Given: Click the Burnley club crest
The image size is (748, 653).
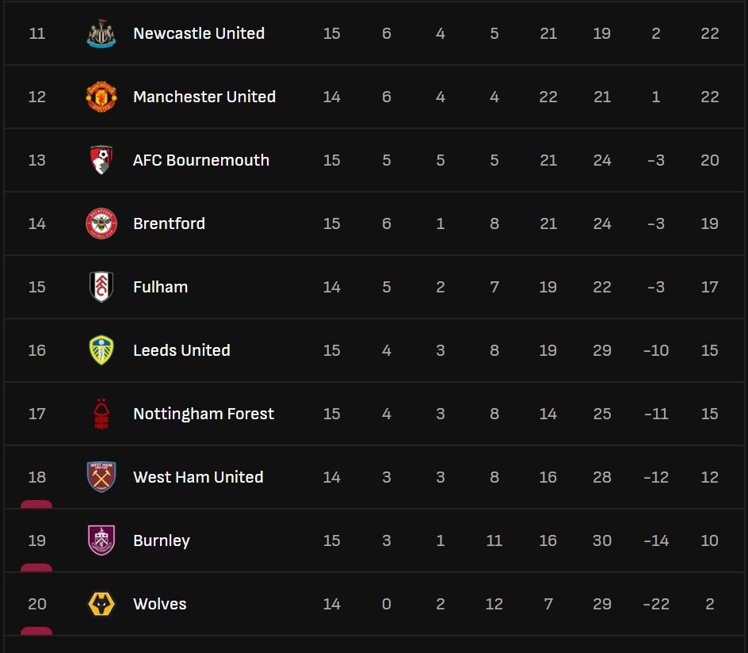Looking at the screenshot, I should point(101,540).
